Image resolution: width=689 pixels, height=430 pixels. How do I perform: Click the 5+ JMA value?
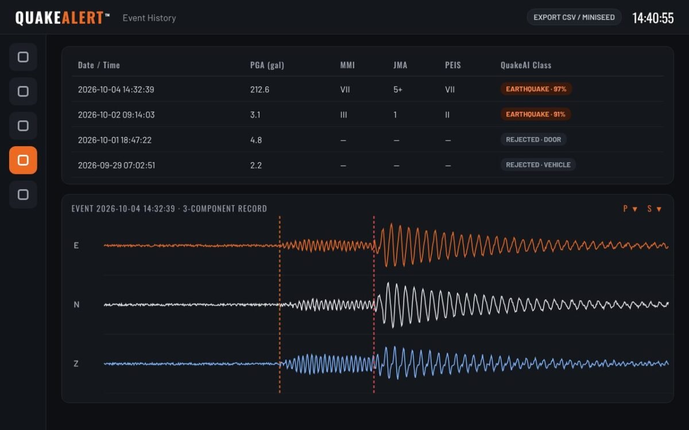tap(397, 89)
